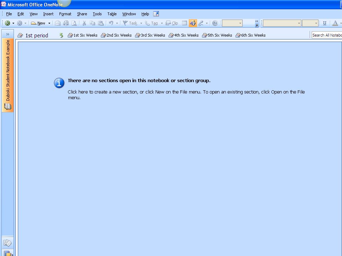Open the Share menu
The image size is (342, 256).
82,14
